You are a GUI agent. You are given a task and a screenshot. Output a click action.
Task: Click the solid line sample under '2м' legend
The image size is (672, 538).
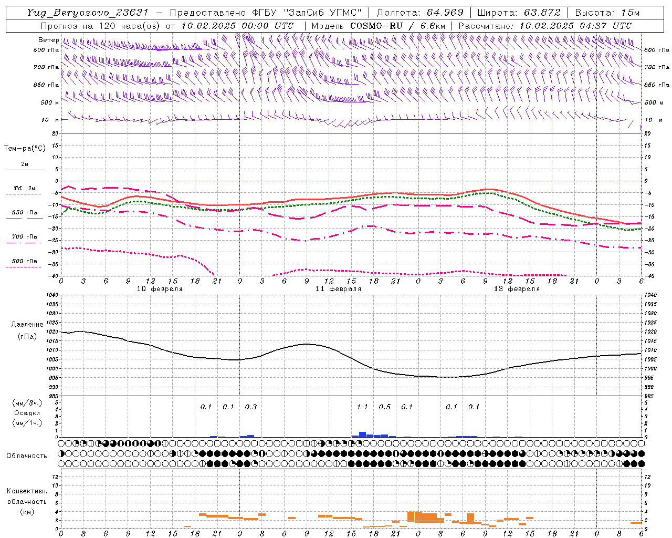pyautogui.click(x=24, y=170)
